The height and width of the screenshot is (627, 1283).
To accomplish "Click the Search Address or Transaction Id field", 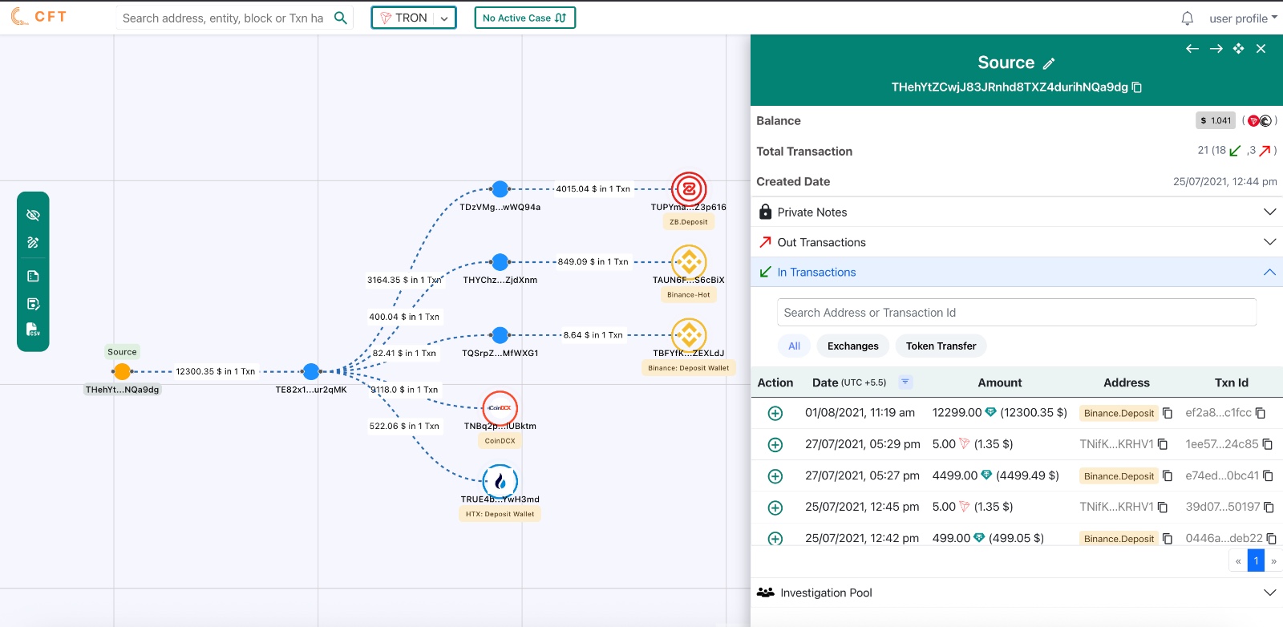I will (x=1016, y=313).
